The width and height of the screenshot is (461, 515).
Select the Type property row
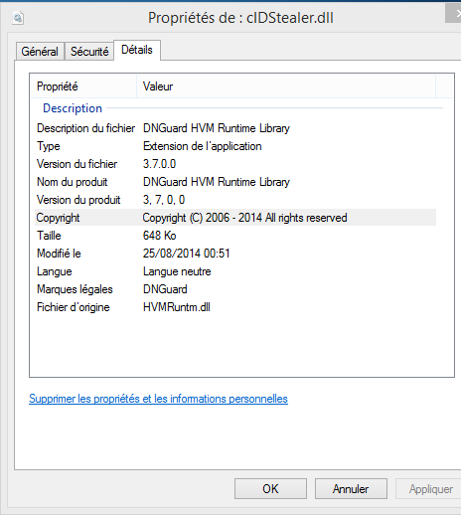235,146
